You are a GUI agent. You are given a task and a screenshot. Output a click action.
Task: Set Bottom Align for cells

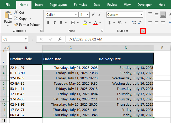[x=163, y=14]
